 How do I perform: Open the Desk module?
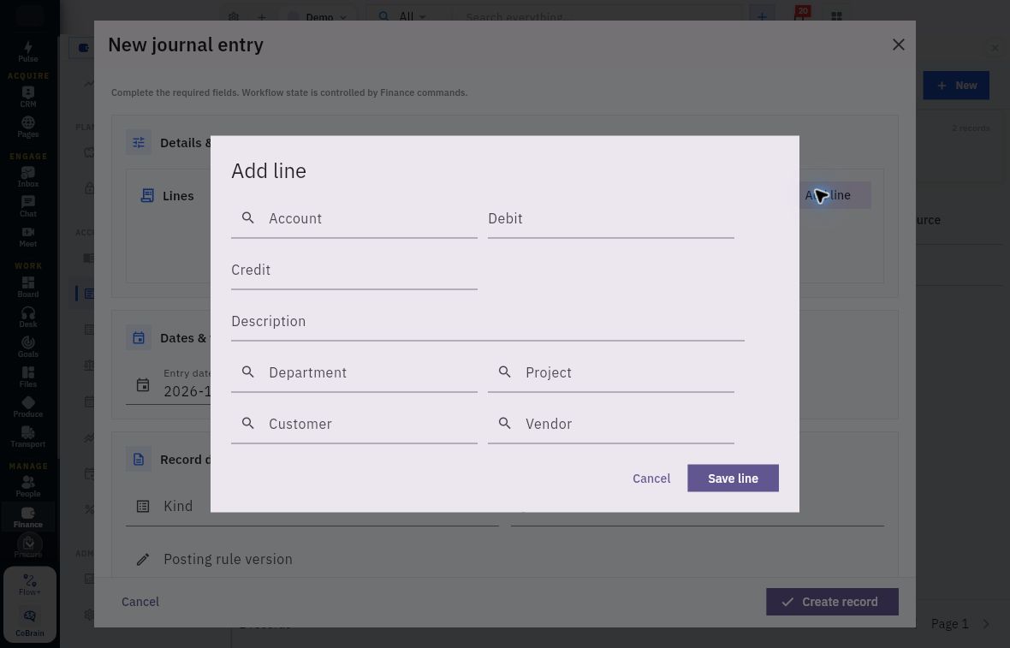tap(27, 317)
